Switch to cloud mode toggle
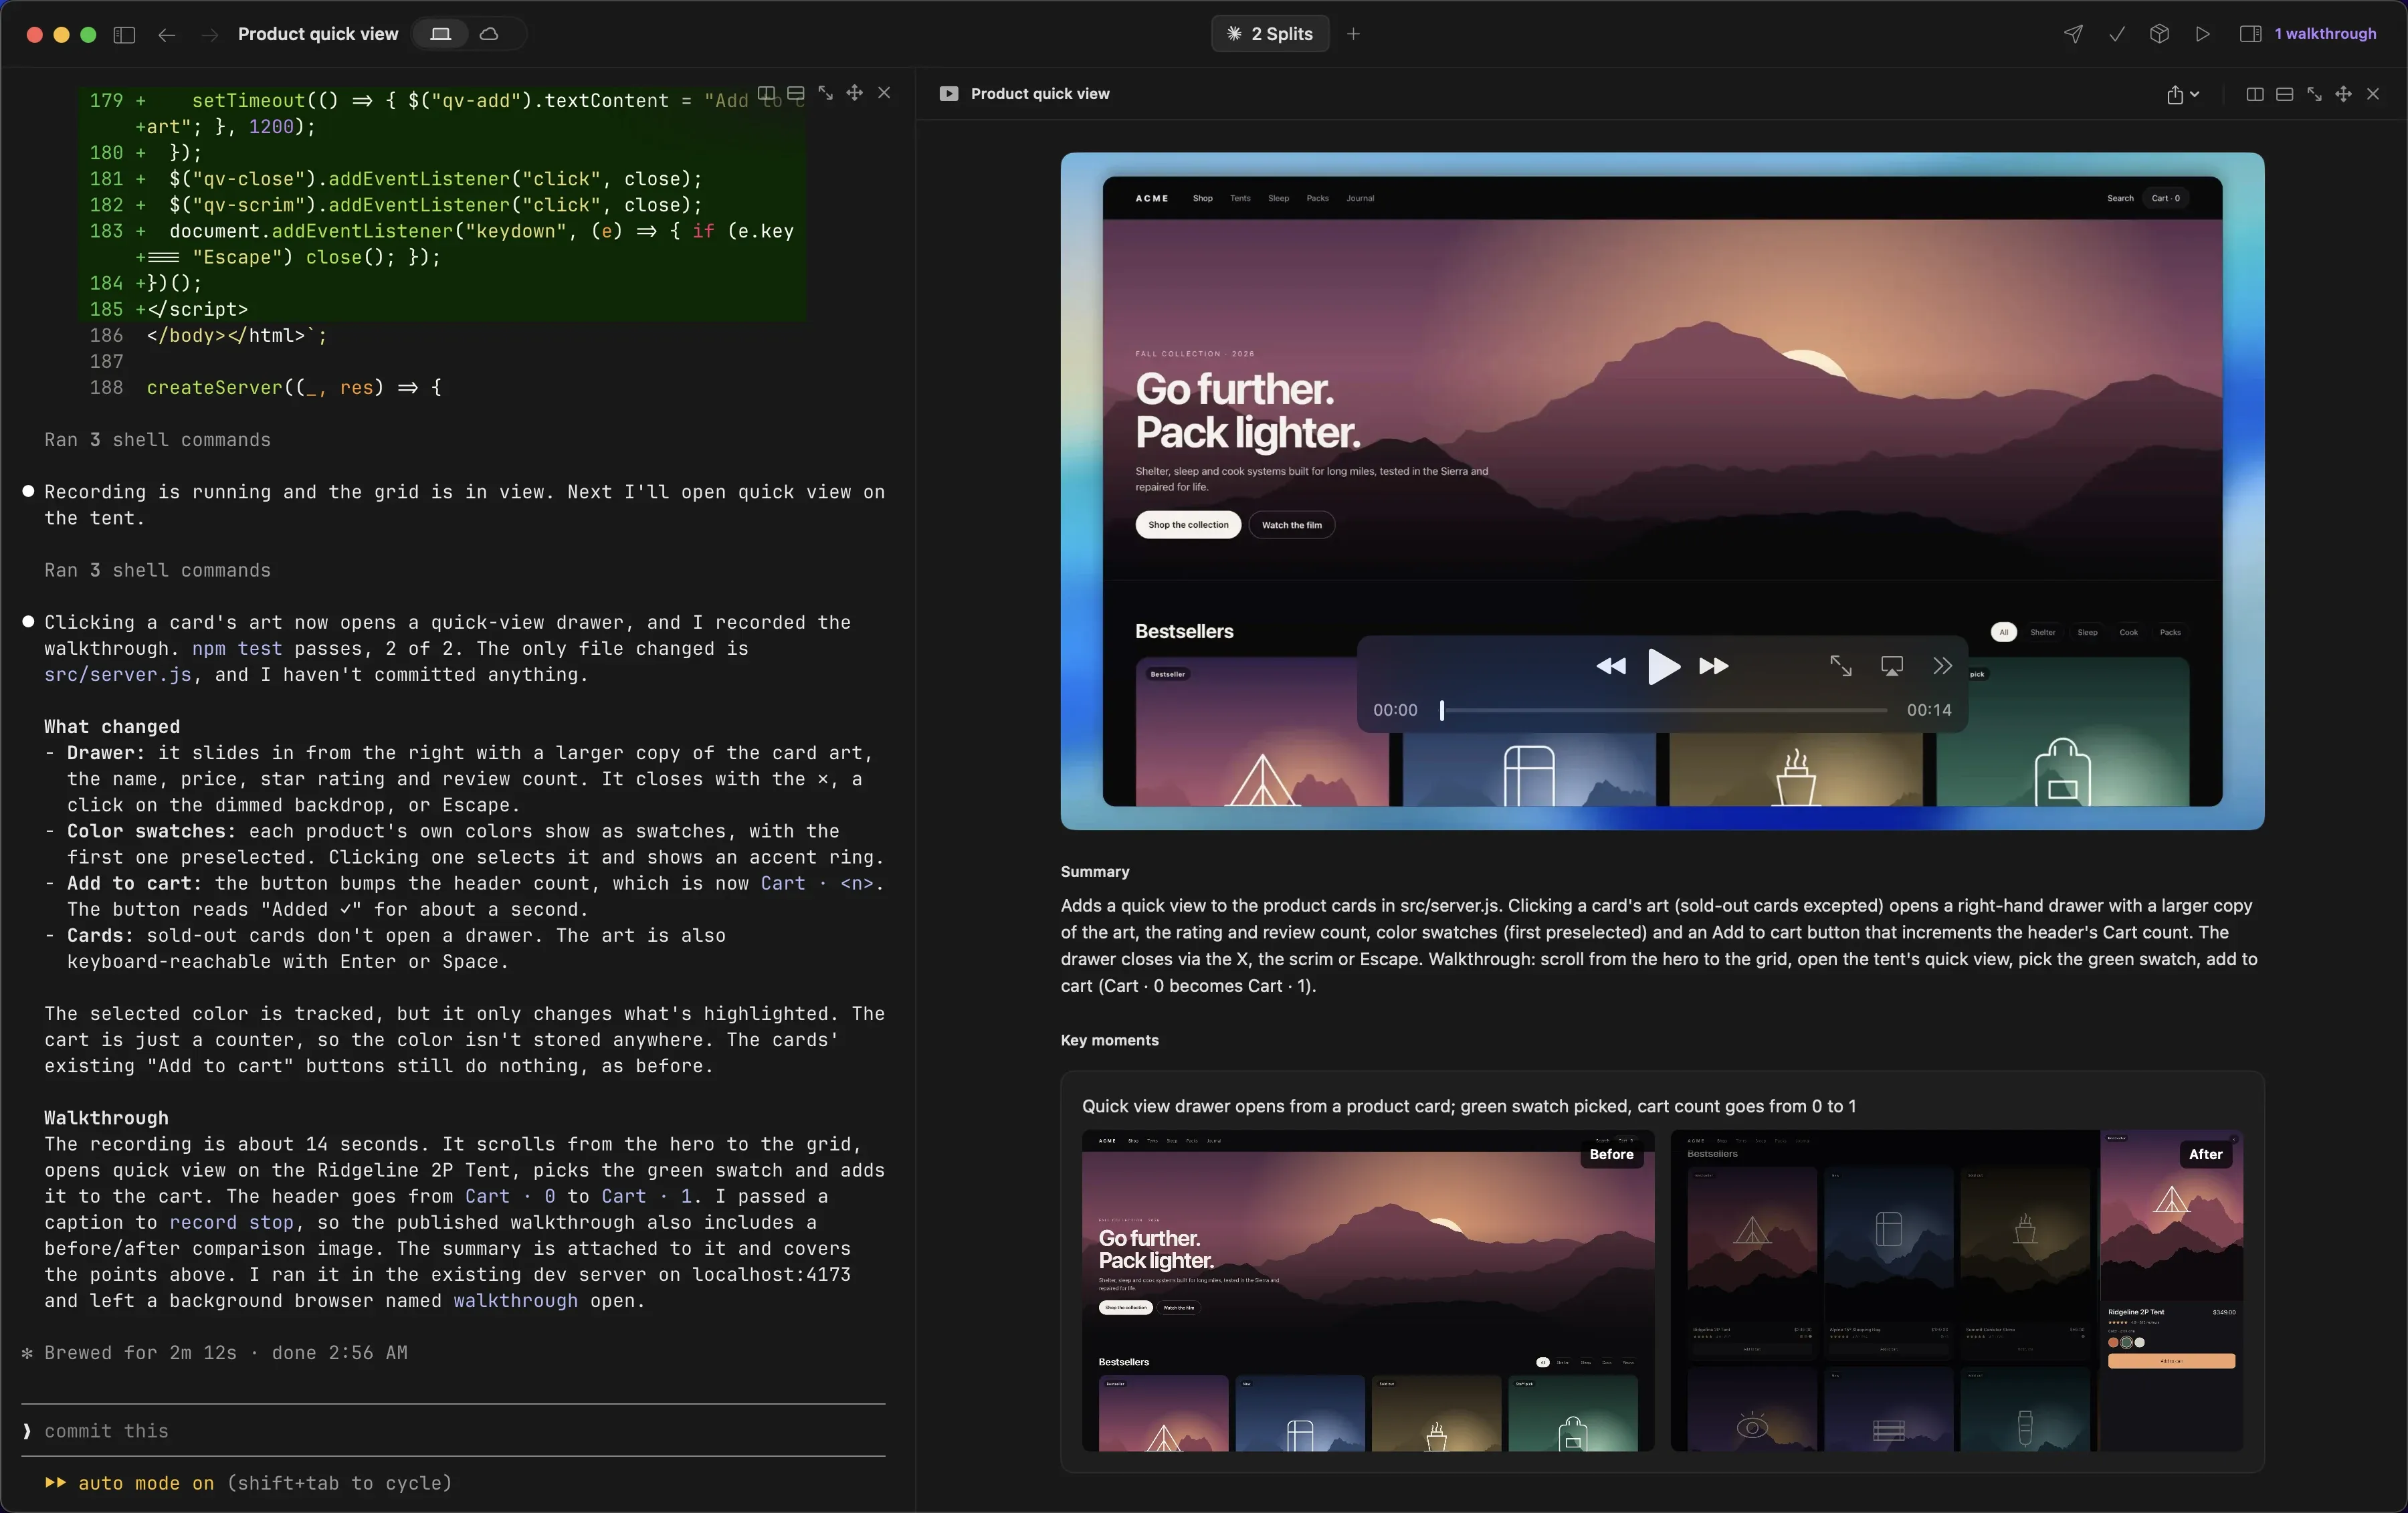This screenshot has width=2408, height=1513. [x=489, y=34]
